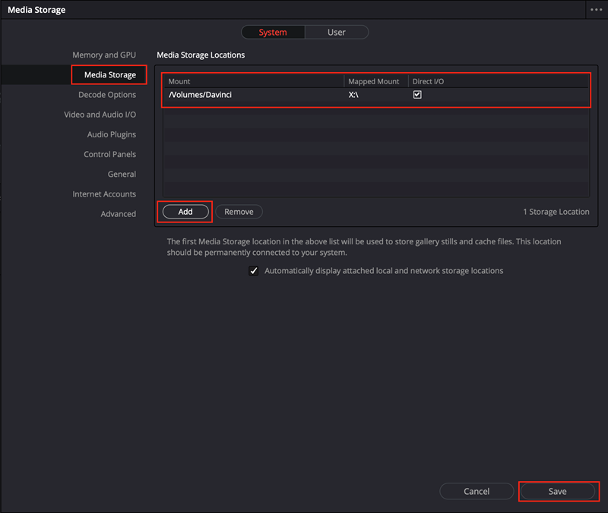Open Internet Accounts settings
Screen dimensions: 608x513
(104, 194)
